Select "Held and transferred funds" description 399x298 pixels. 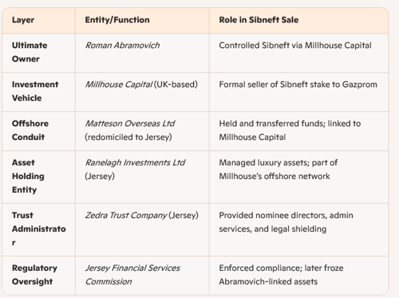pos(290,130)
